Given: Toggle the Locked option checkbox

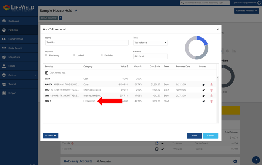Looking at the screenshot, I should [74, 55].
